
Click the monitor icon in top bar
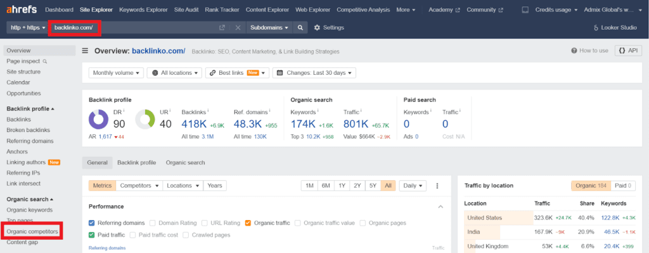click(x=525, y=10)
